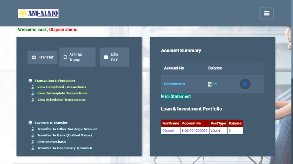This screenshot has width=293, height=164.
Task: Click the bank building icon on Transfer
Action: point(34,57)
